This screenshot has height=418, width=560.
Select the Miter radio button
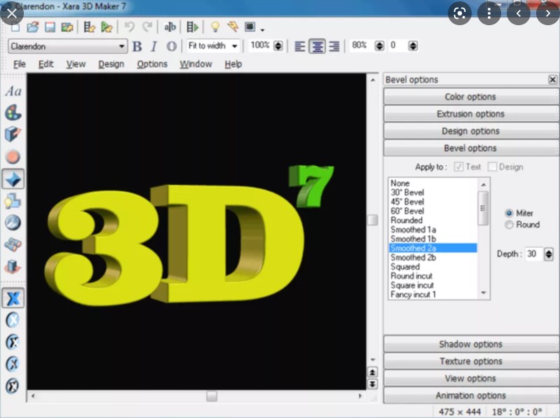click(510, 214)
